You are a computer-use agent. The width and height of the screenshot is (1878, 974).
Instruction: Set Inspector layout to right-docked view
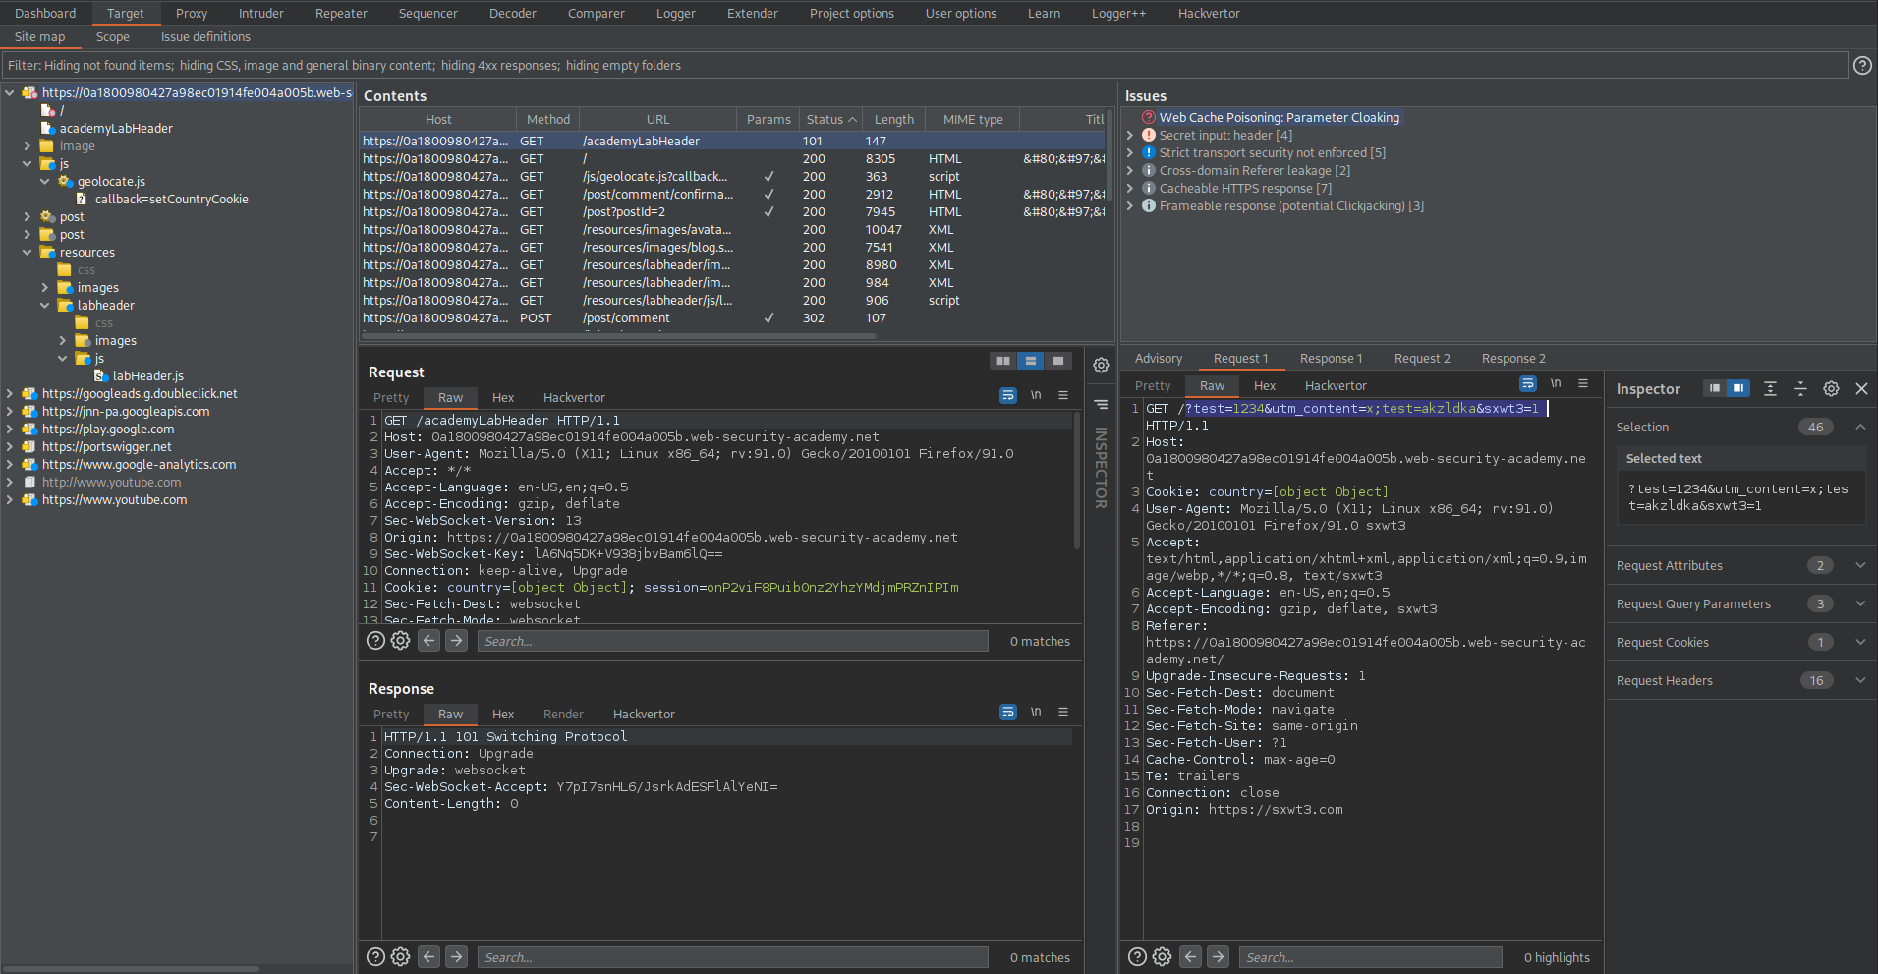coord(1738,388)
